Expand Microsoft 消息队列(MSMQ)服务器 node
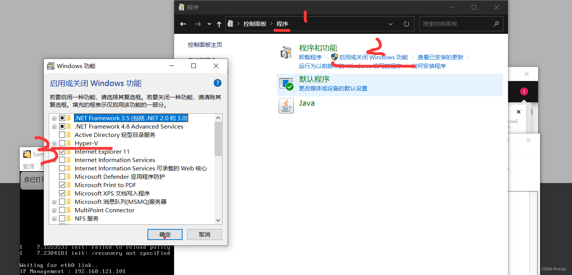 [54, 202]
